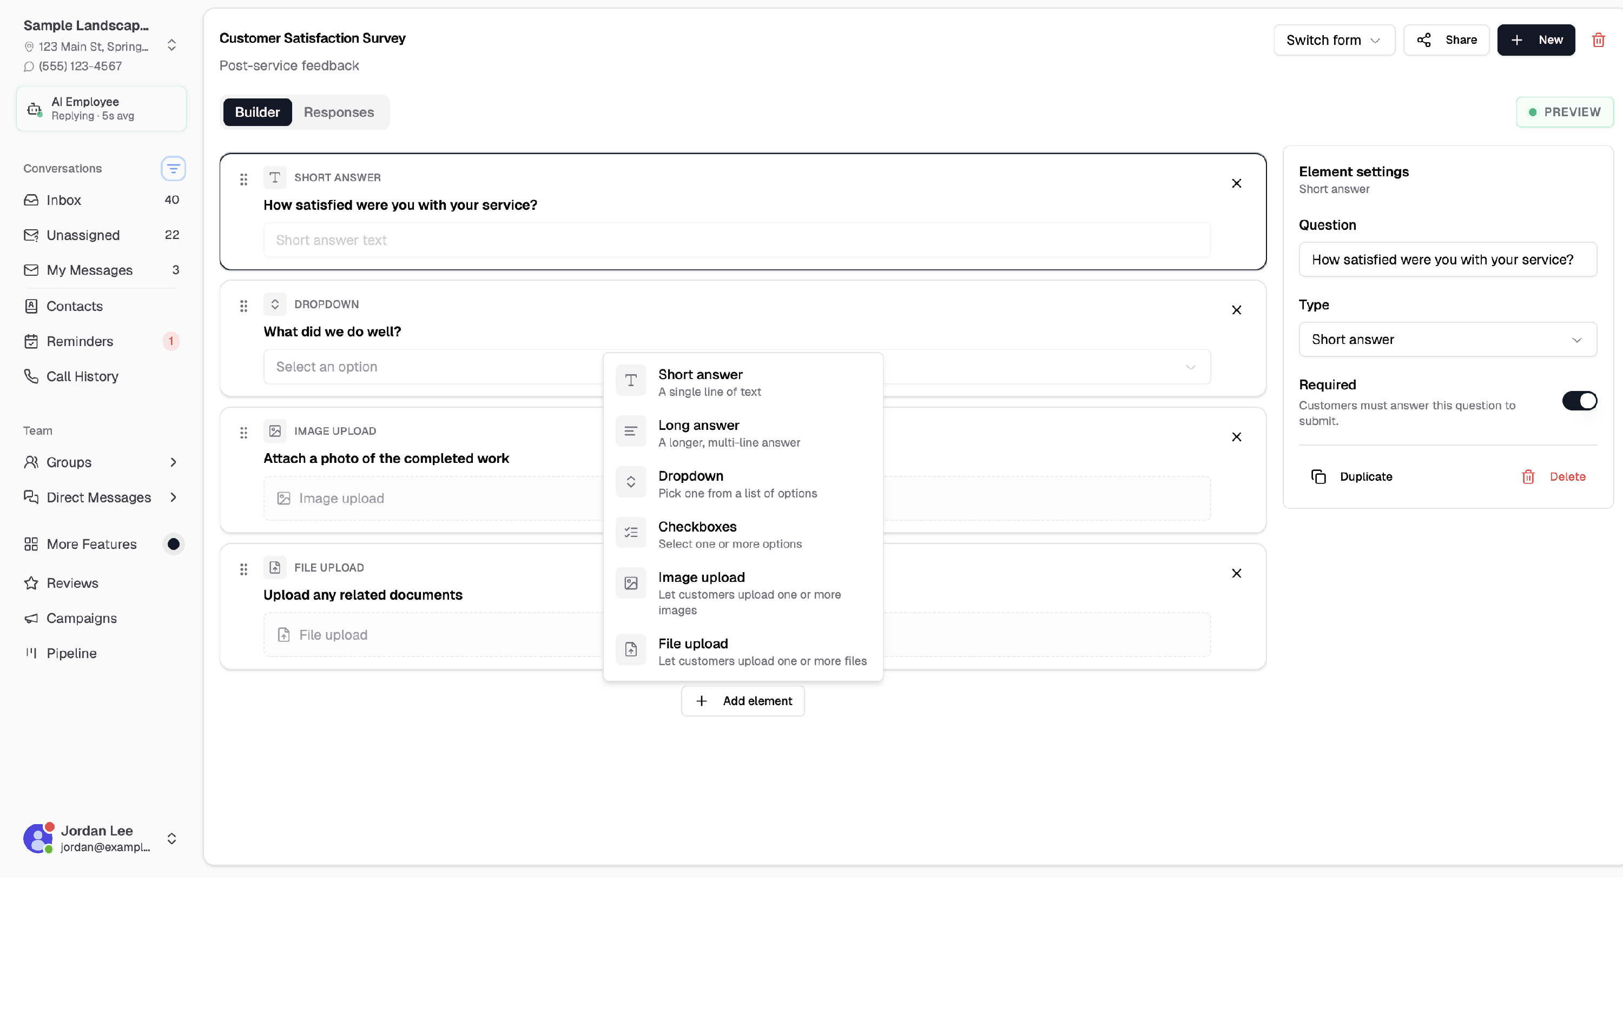1623x1015 pixels.
Task: Click the New form button
Action: pos(1536,40)
